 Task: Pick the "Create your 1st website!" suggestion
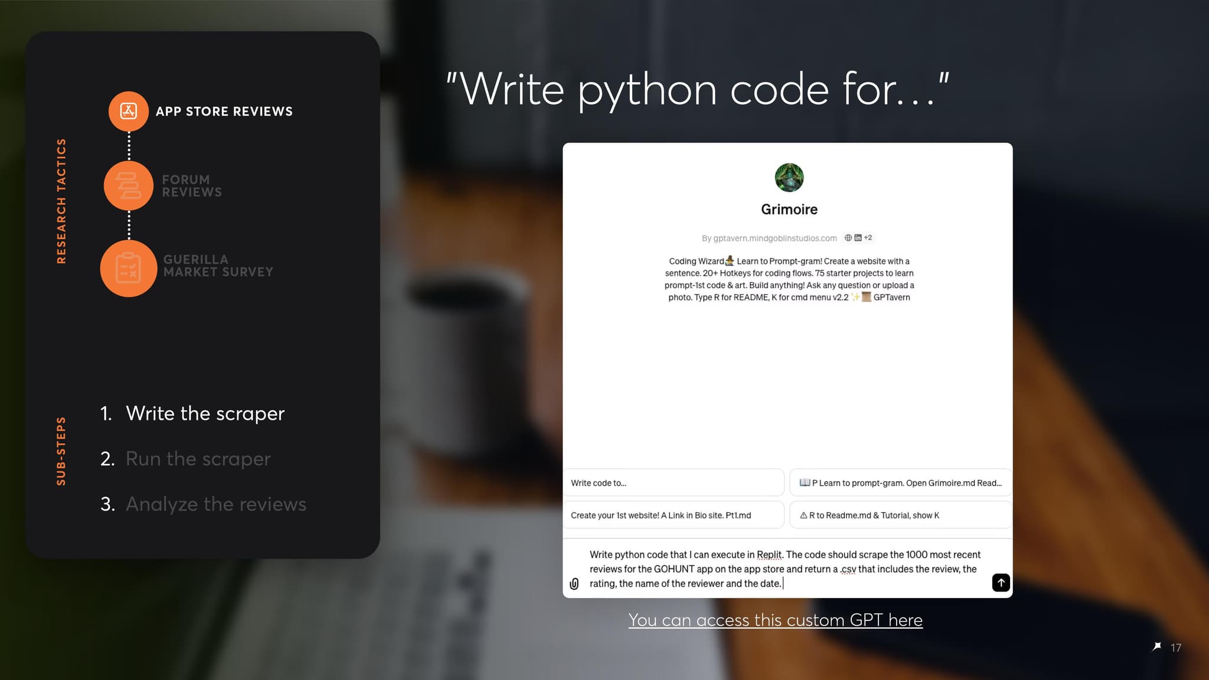pos(674,515)
